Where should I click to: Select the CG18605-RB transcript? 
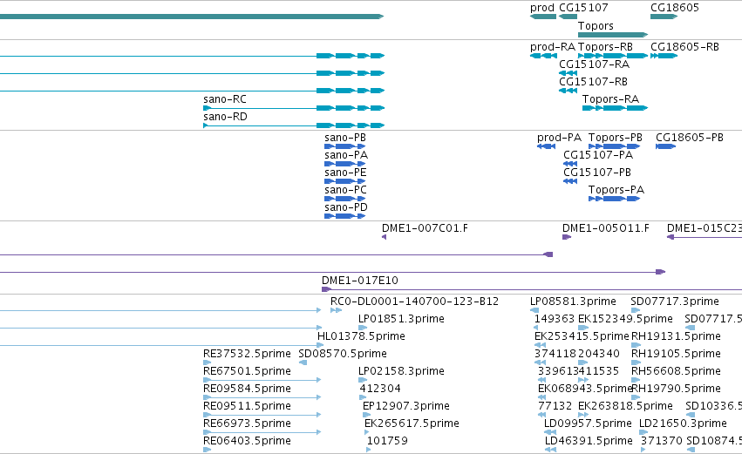tap(664, 56)
